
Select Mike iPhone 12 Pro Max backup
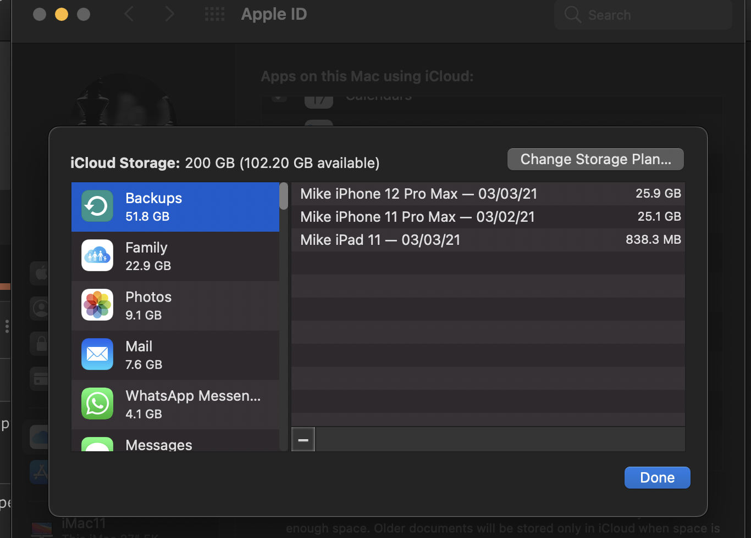pos(488,194)
